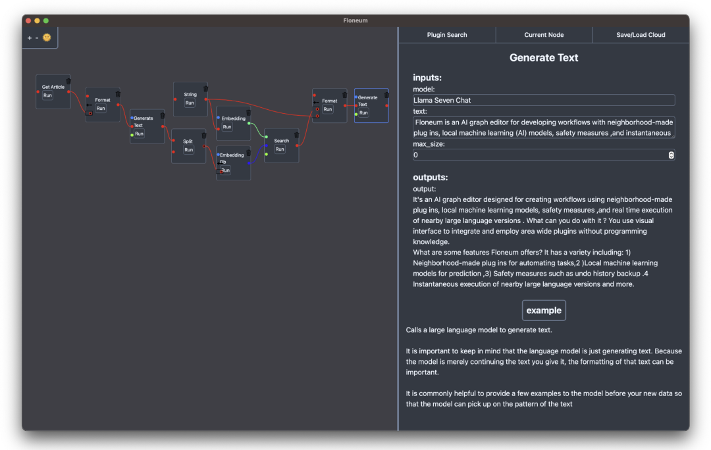
Task: Delete the String node using its trash icon
Action: 206,88
